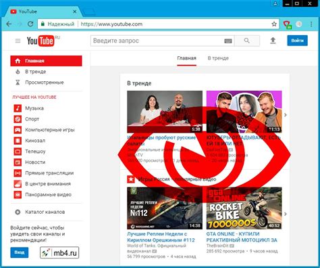Open Лучшие реплеи недели №112 thumbnail

[165, 208]
